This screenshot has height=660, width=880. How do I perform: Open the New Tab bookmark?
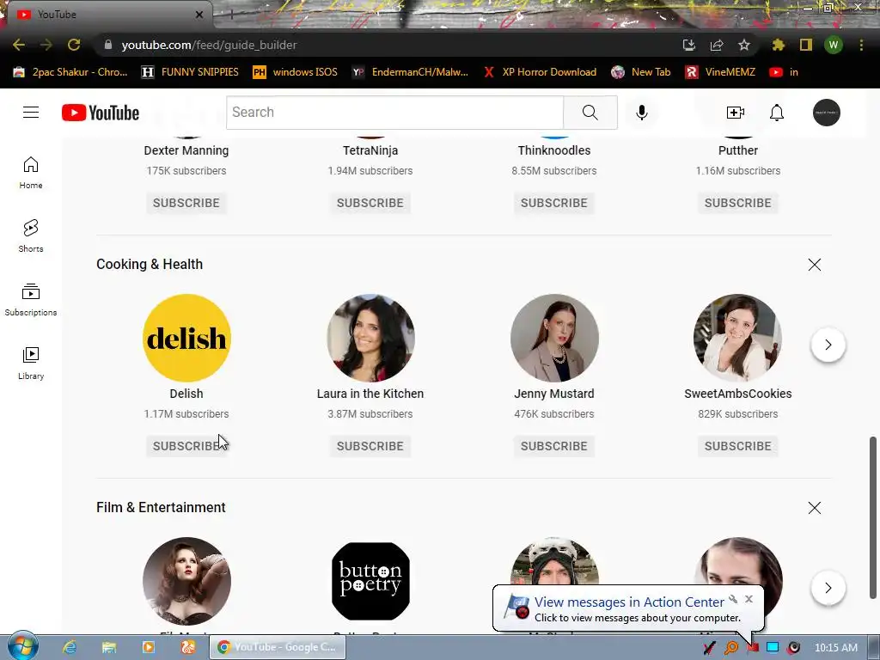[x=640, y=72]
